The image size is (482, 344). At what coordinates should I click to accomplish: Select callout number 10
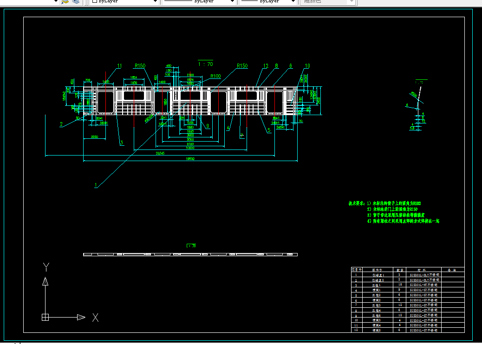point(307,66)
